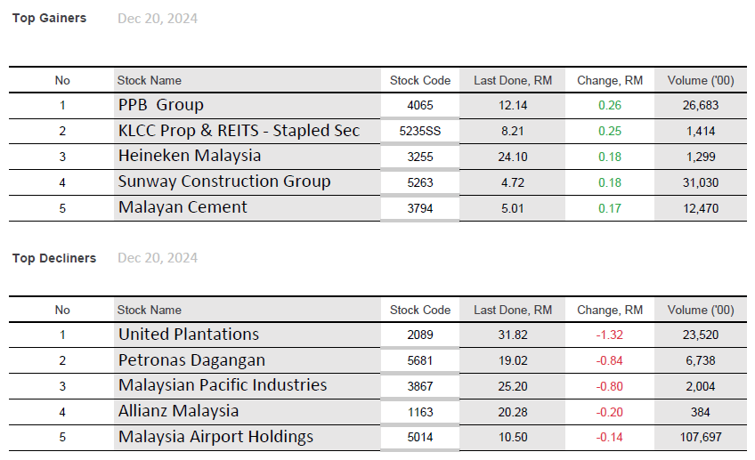Click Heineken Malaysia's 0.18 change value
This screenshot has height=460, width=755.
[610, 157]
